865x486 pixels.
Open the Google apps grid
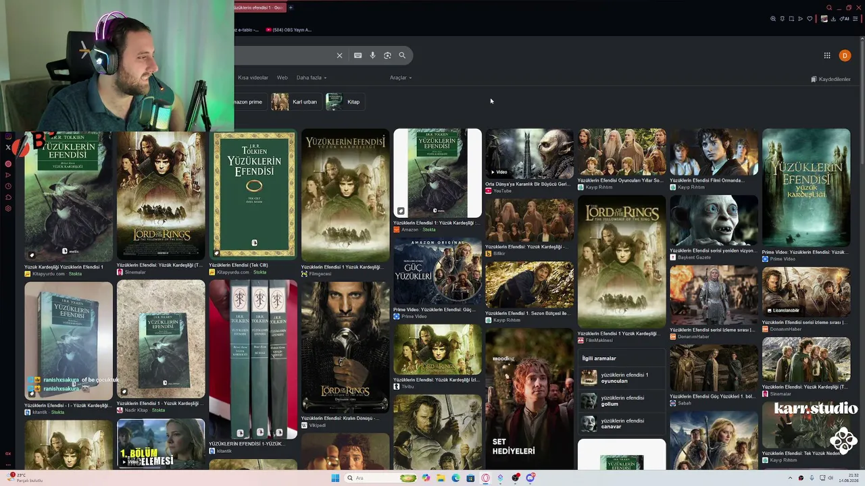tap(826, 55)
